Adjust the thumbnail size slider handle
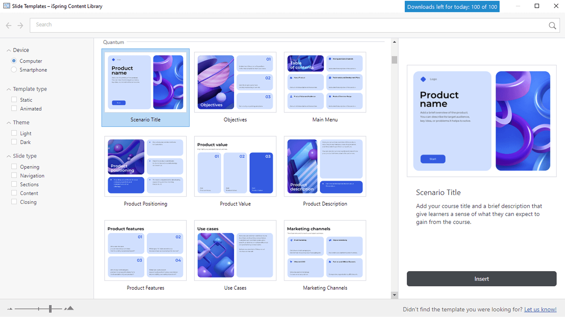 click(x=50, y=309)
